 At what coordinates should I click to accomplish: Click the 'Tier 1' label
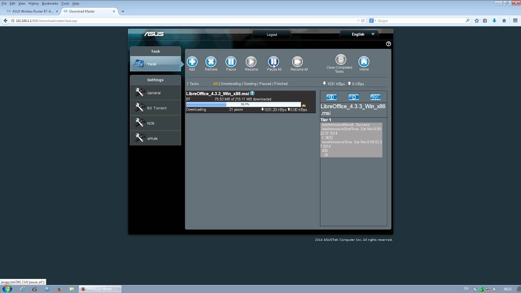(x=326, y=120)
